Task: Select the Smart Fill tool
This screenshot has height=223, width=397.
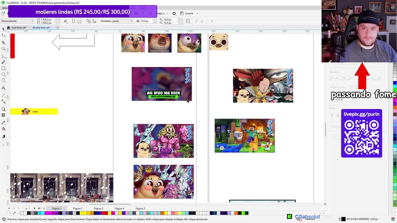Action: coord(3,136)
